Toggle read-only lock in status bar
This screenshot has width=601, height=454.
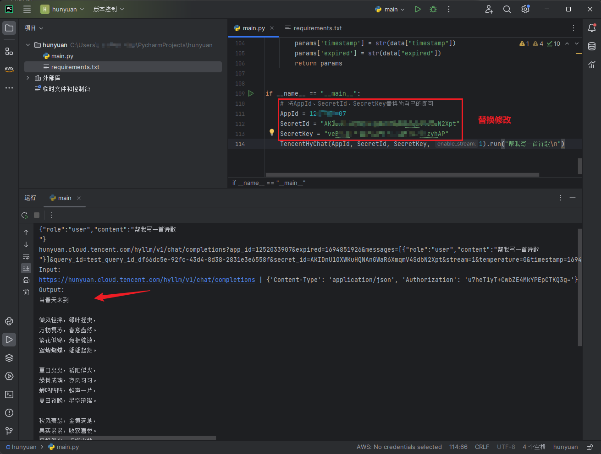tap(590, 447)
